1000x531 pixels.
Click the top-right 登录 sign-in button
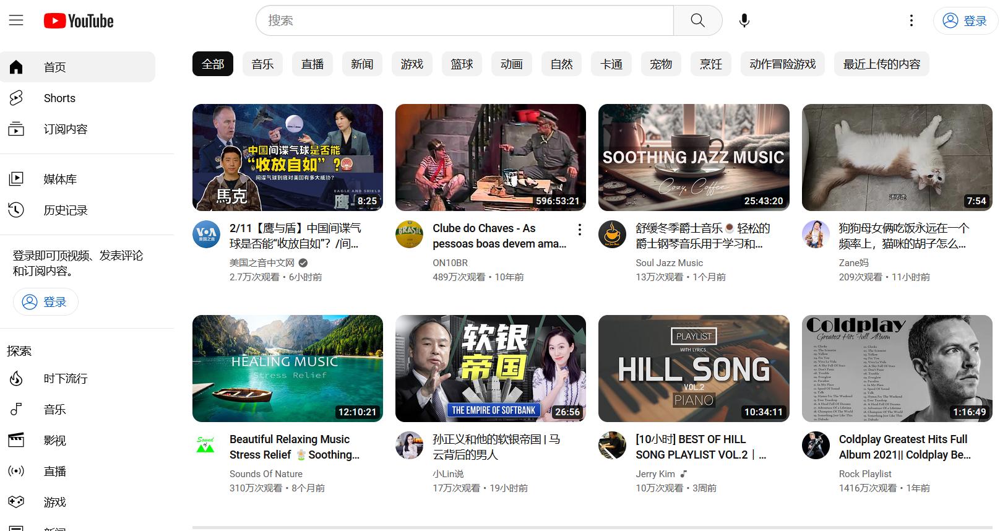click(x=965, y=20)
